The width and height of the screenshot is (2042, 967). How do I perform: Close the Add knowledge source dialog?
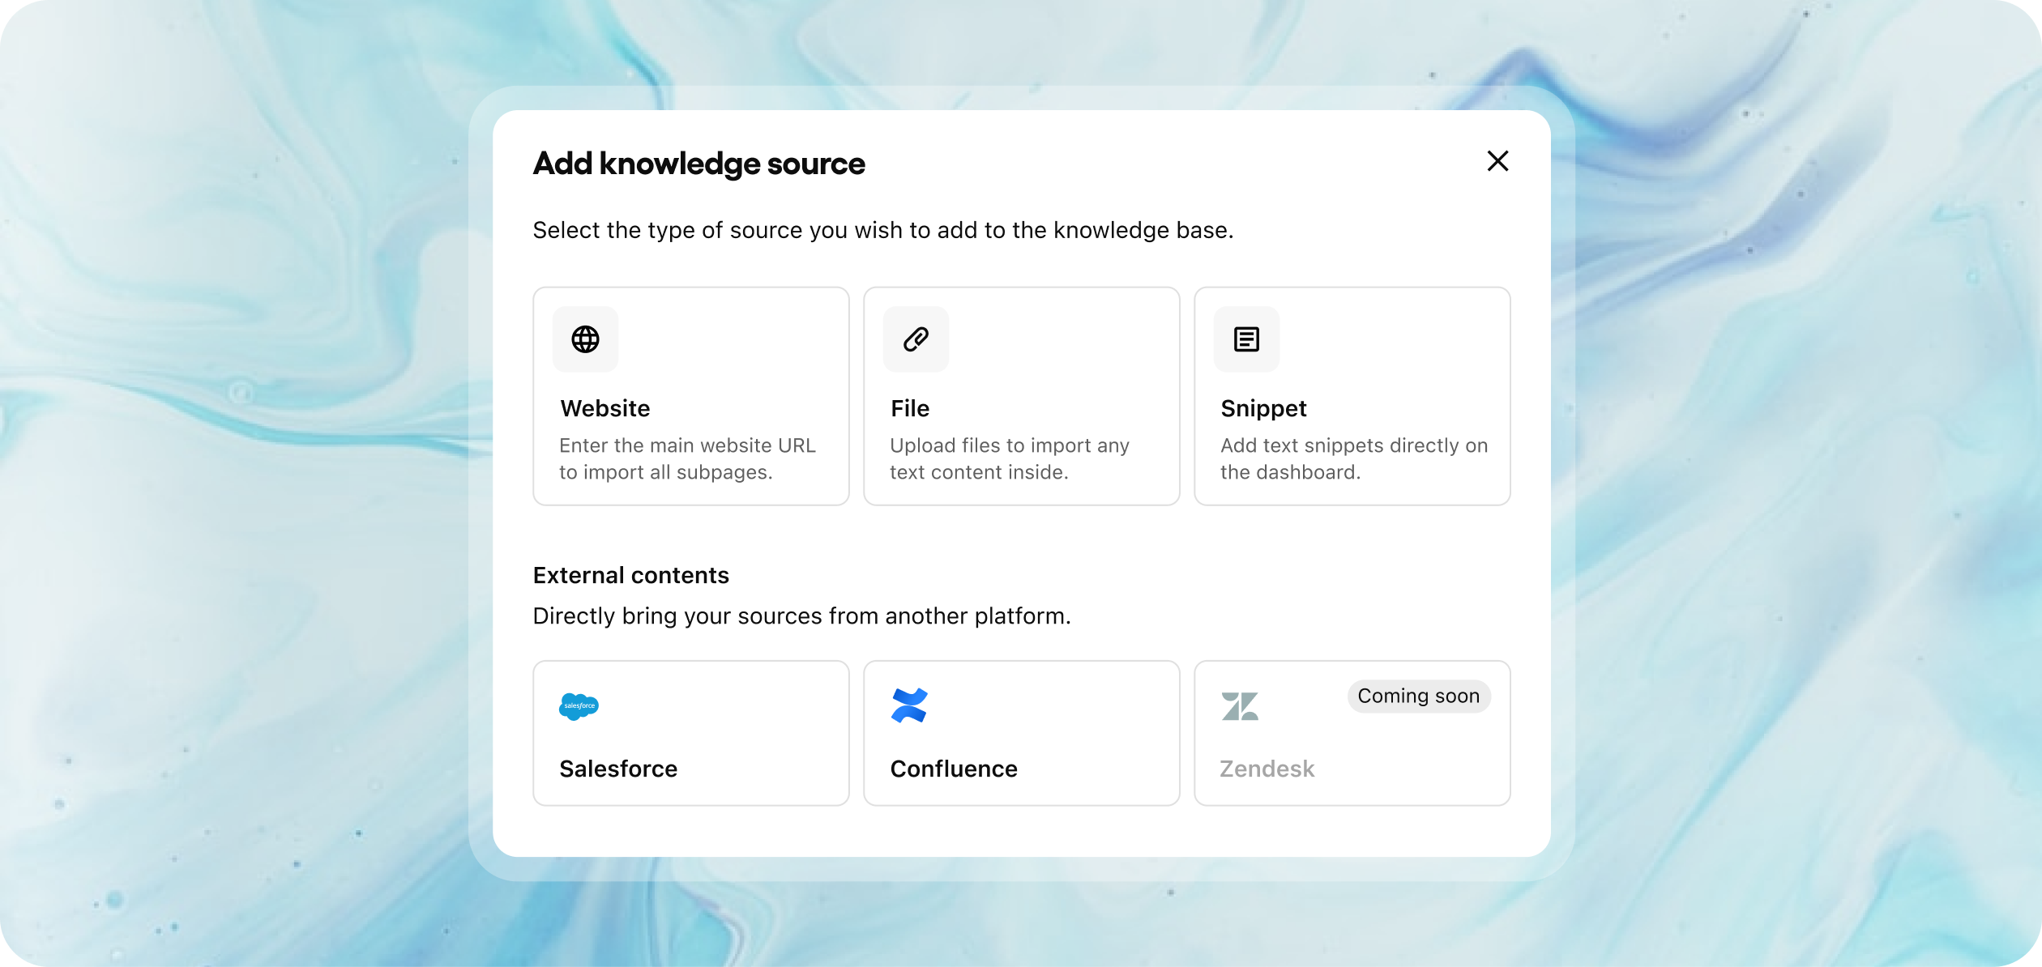(x=1497, y=161)
